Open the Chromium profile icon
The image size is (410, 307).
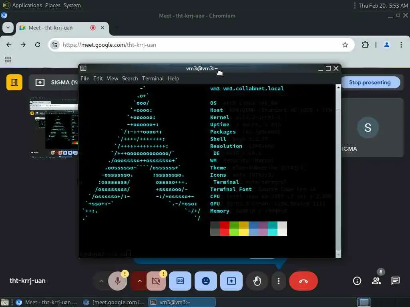click(x=387, y=45)
